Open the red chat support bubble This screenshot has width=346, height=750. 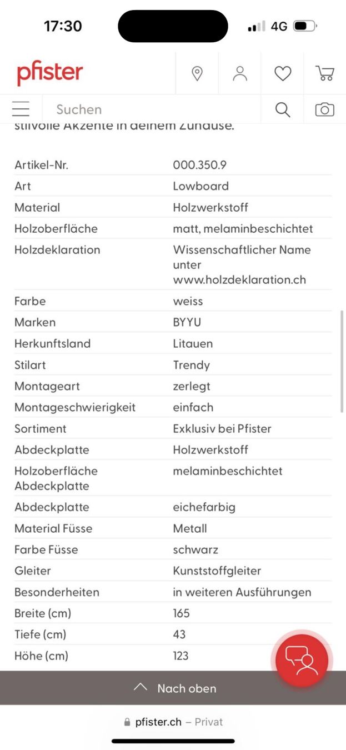point(302,661)
